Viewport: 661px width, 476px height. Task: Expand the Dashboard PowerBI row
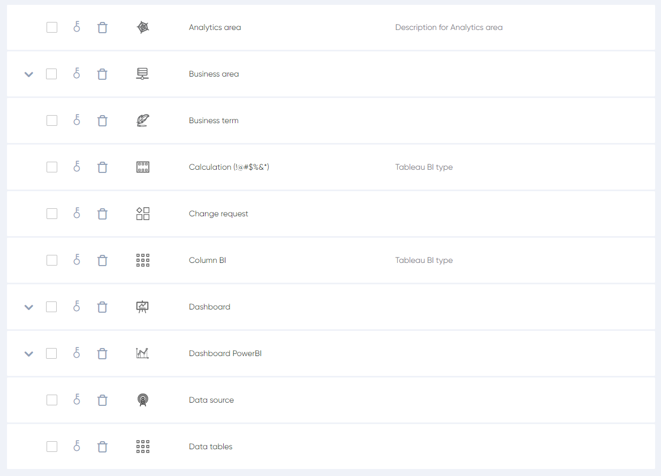[x=29, y=354]
